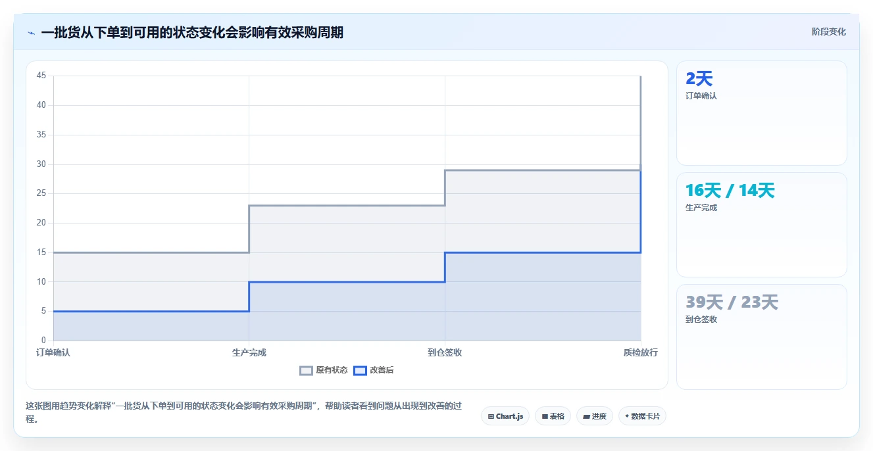
Task: Open the 2天 订单确认 data card
Action: pyautogui.click(x=761, y=113)
